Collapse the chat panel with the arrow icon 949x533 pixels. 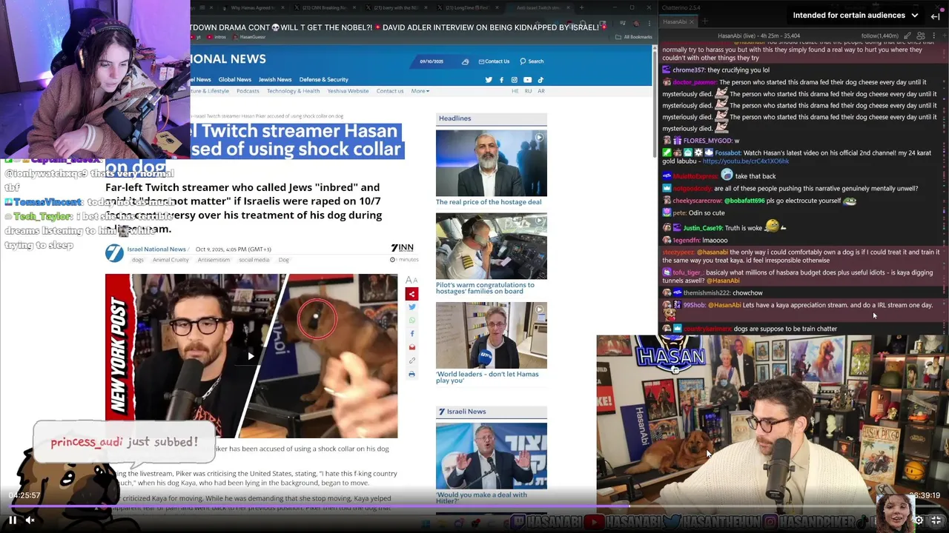[936, 16]
